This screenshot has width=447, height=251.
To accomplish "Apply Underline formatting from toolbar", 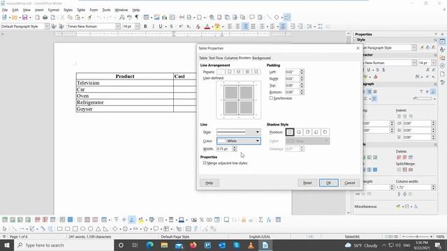I will click(161, 26).
